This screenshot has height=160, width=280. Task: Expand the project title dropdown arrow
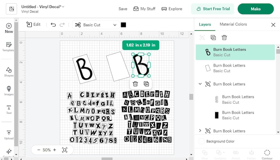pyautogui.click(x=63, y=7)
